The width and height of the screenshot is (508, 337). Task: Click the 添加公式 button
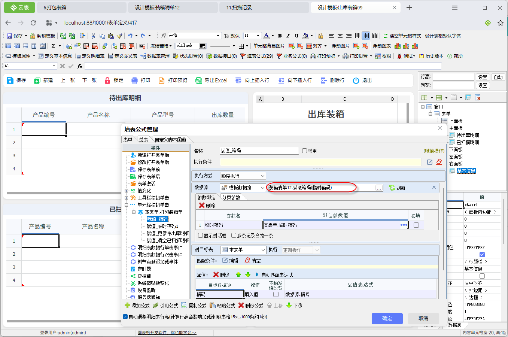(137, 306)
